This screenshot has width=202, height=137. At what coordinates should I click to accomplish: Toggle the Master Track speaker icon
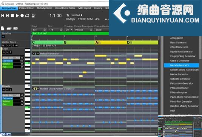17,45
